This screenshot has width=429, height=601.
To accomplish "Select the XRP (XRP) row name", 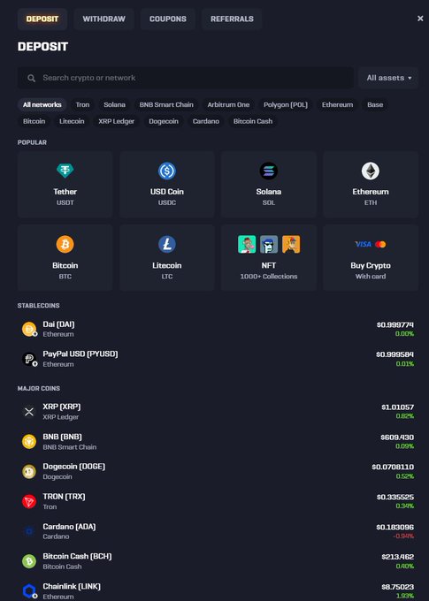I will click(62, 407).
